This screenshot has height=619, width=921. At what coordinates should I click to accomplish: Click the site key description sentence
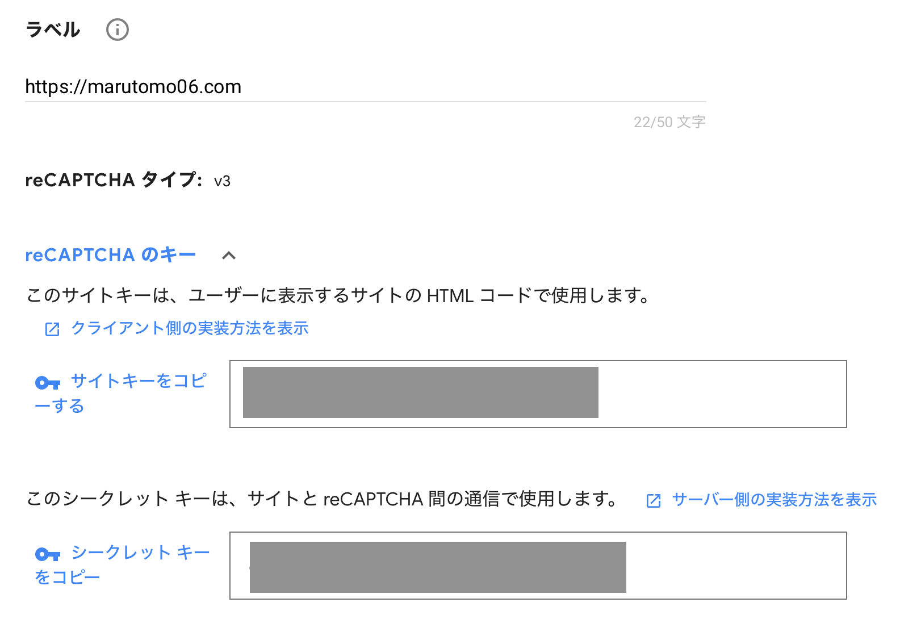coord(338,295)
